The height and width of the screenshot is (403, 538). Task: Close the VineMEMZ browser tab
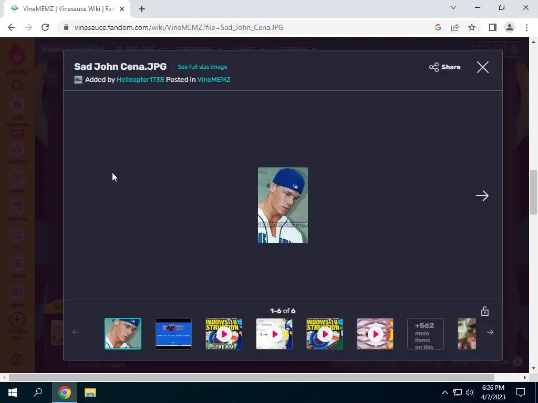point(122,9)
